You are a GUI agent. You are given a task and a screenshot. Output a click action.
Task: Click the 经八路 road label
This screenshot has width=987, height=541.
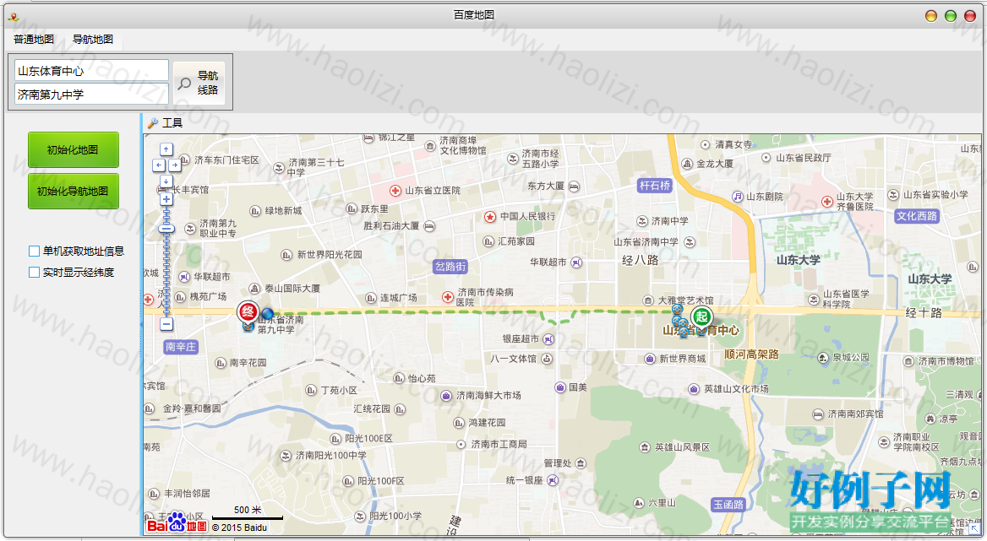click(x=641, y=261)
